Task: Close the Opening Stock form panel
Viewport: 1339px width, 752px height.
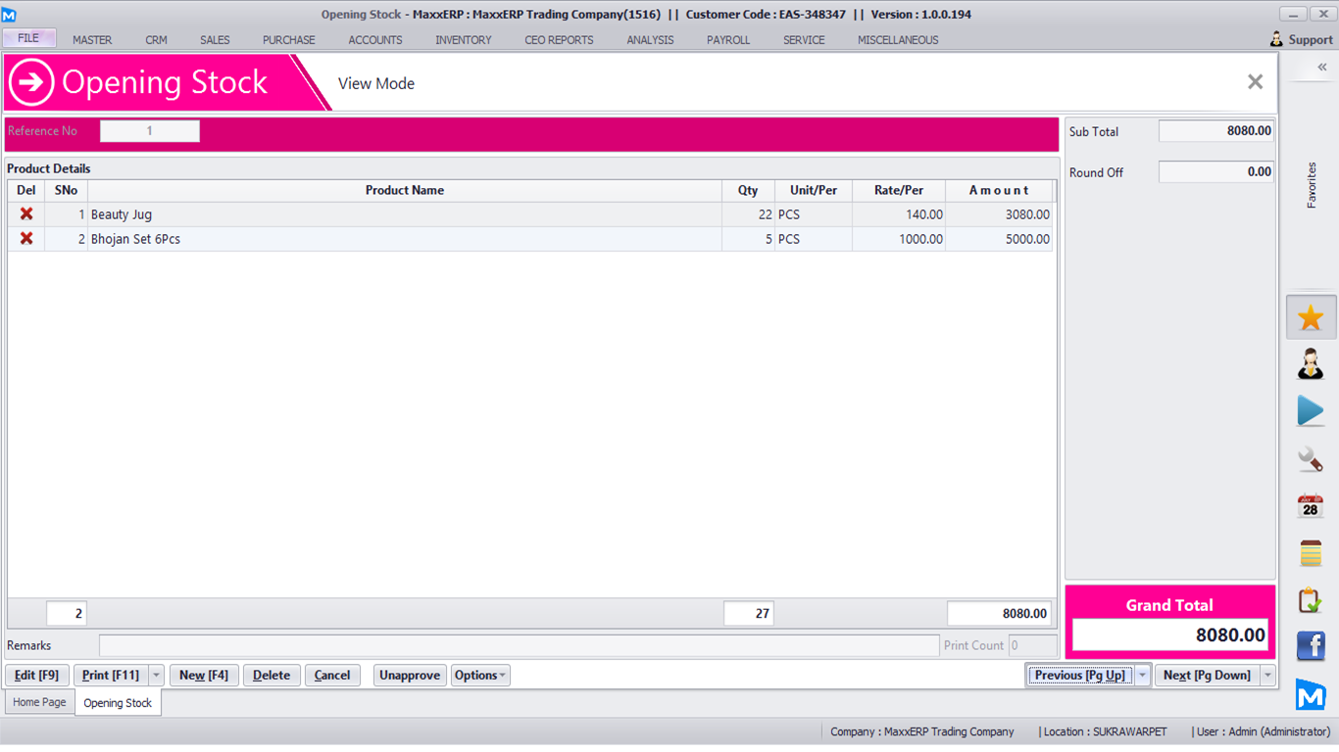Action: click(1255, 82)
